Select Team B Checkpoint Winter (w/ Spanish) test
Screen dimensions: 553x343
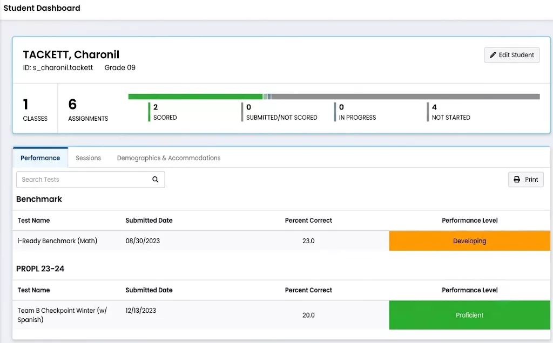coord(62,315)
